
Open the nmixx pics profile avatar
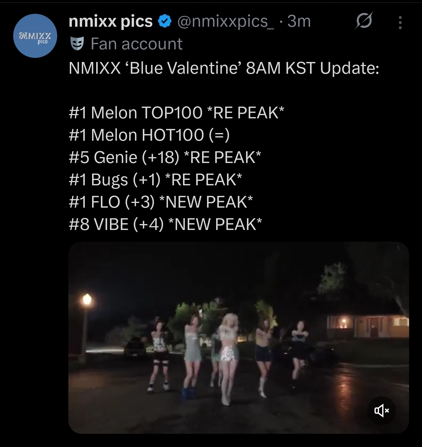click(x=35, y=36)
